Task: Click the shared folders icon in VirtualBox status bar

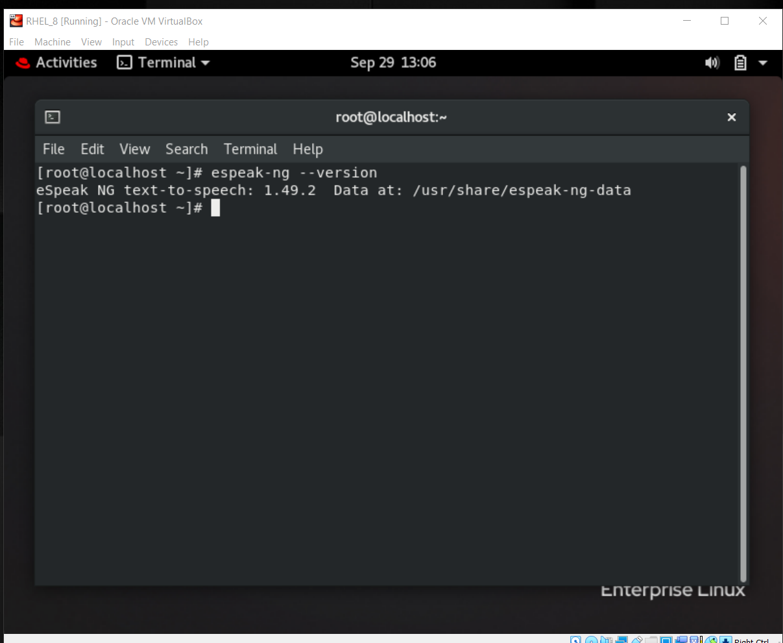Action: tap(651, 639)
